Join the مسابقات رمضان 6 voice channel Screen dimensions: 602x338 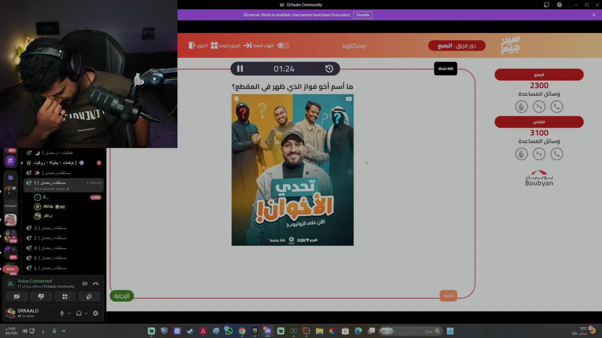click(x=64, y=268)
